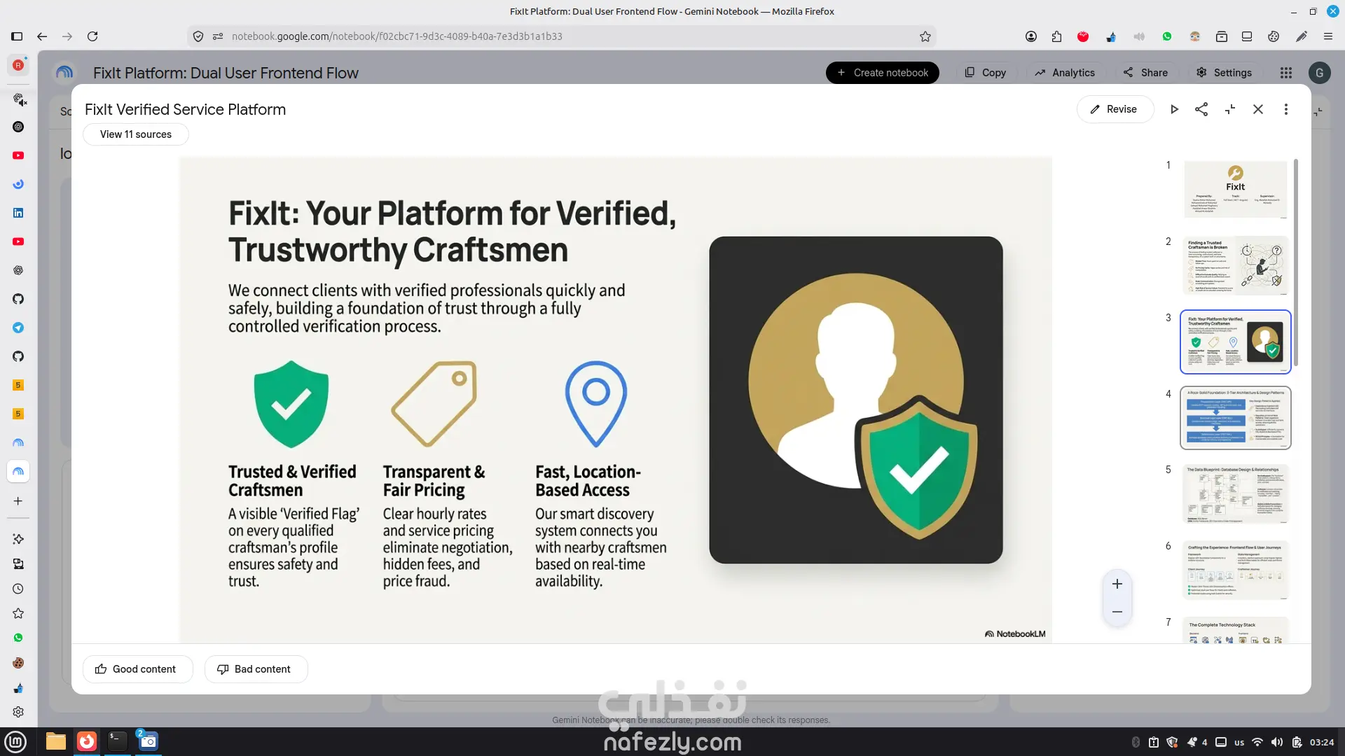Screen dimensions: 1345x756
Task: Open slide 6 thumbnail on frontend flow
Action: tap(1236, 570)
